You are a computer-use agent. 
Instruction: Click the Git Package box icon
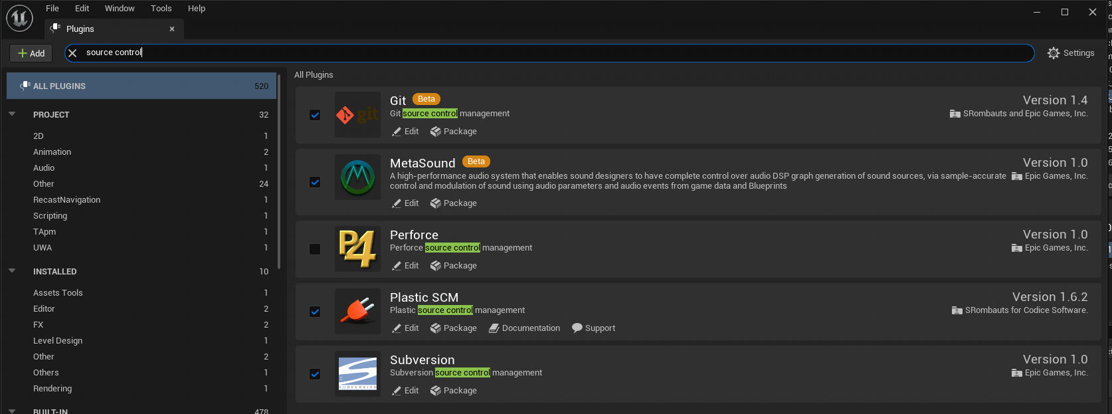pyautogui.click(x=436, y=132)
